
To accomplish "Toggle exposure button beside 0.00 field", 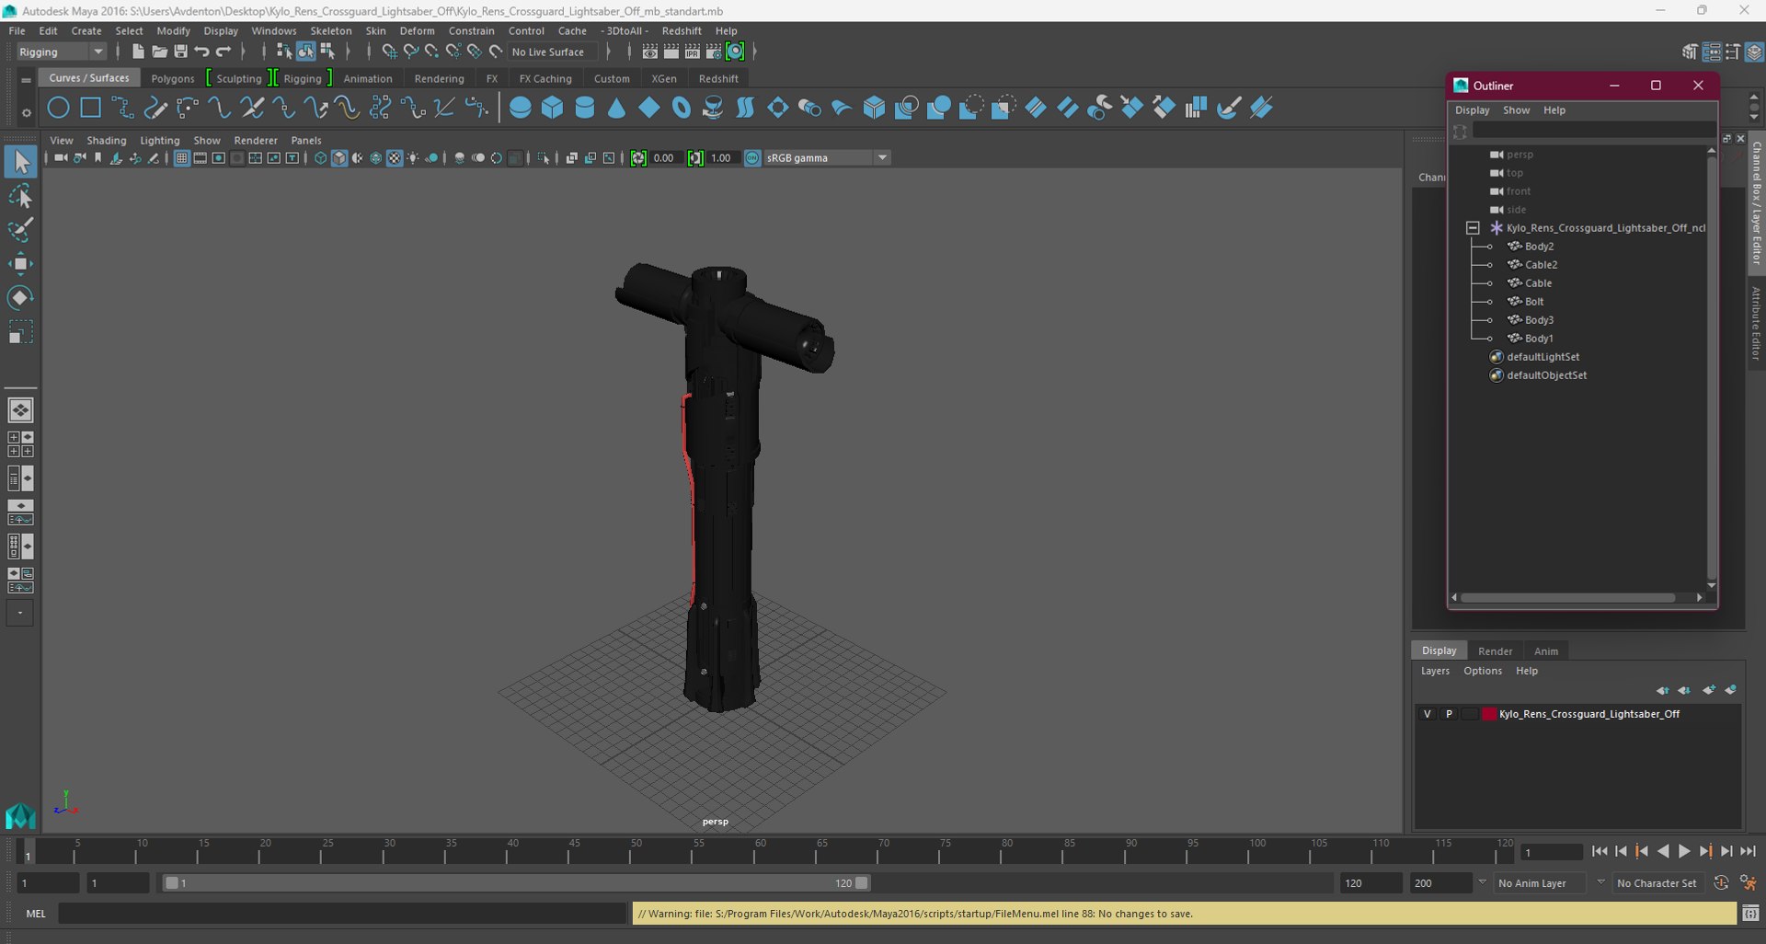I will click(638, 158).
